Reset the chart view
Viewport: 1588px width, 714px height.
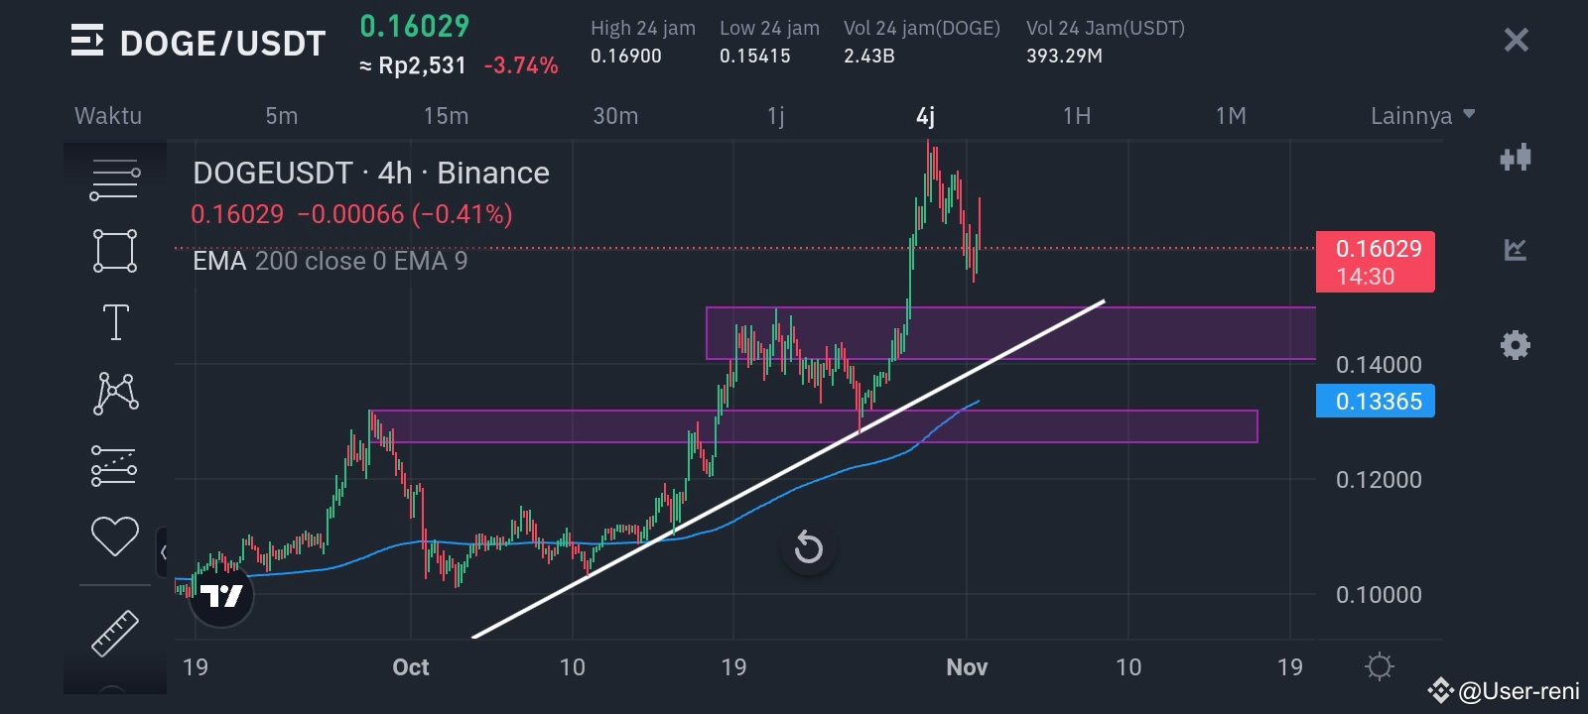(x=808, y=547)
